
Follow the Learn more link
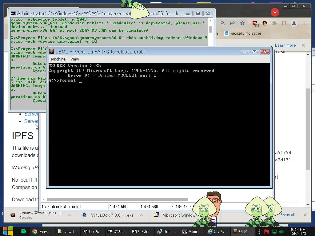coord(285,45)
